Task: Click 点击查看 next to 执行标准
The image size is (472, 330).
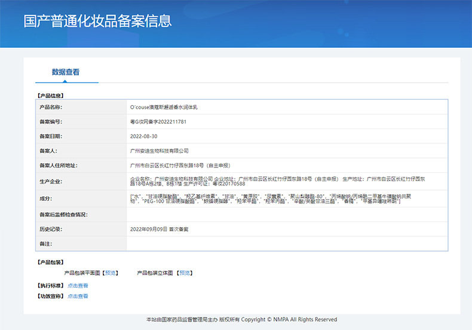Action: point(78,285)
